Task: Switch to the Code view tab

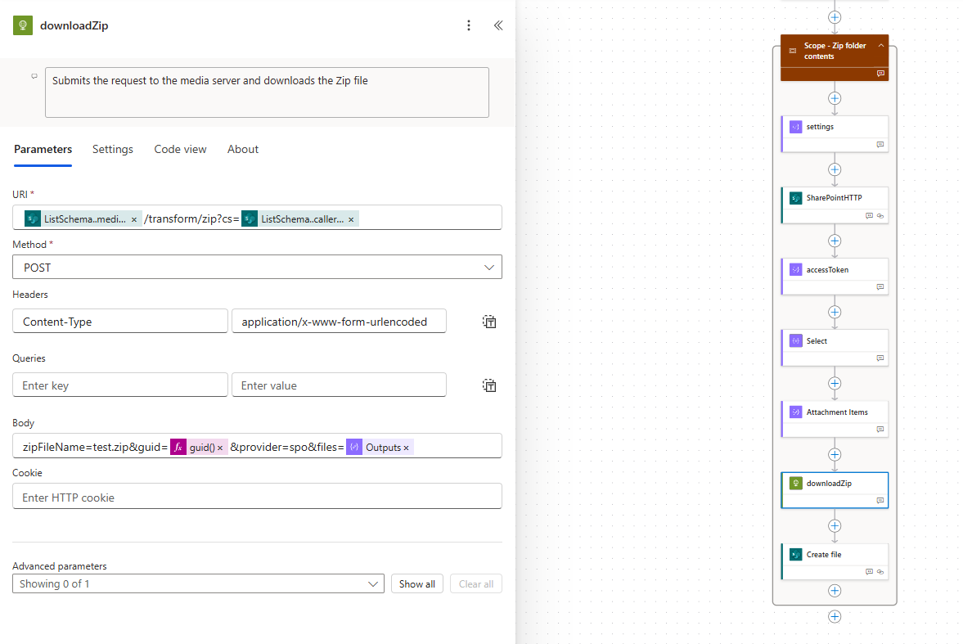Action: [x=180, y=149]
